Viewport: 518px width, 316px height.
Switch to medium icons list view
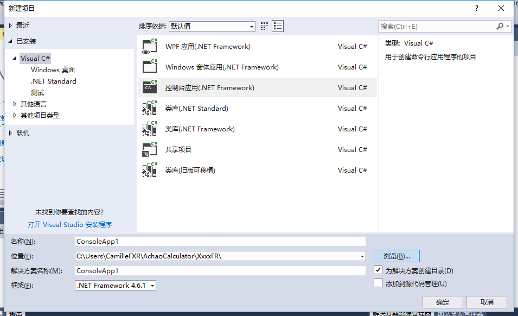coord(278,26)
